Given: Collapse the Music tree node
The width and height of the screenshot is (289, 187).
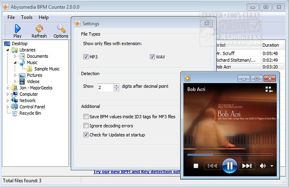Looking at the screenshot, I should tap(15, 62).
